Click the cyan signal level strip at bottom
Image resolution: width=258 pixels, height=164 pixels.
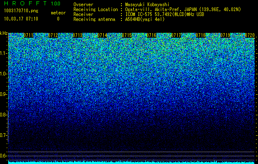132,162
